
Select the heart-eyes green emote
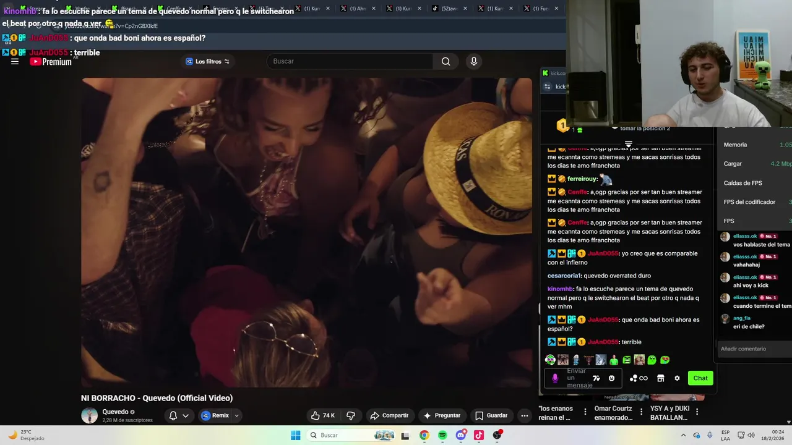[x=665, y=360]
